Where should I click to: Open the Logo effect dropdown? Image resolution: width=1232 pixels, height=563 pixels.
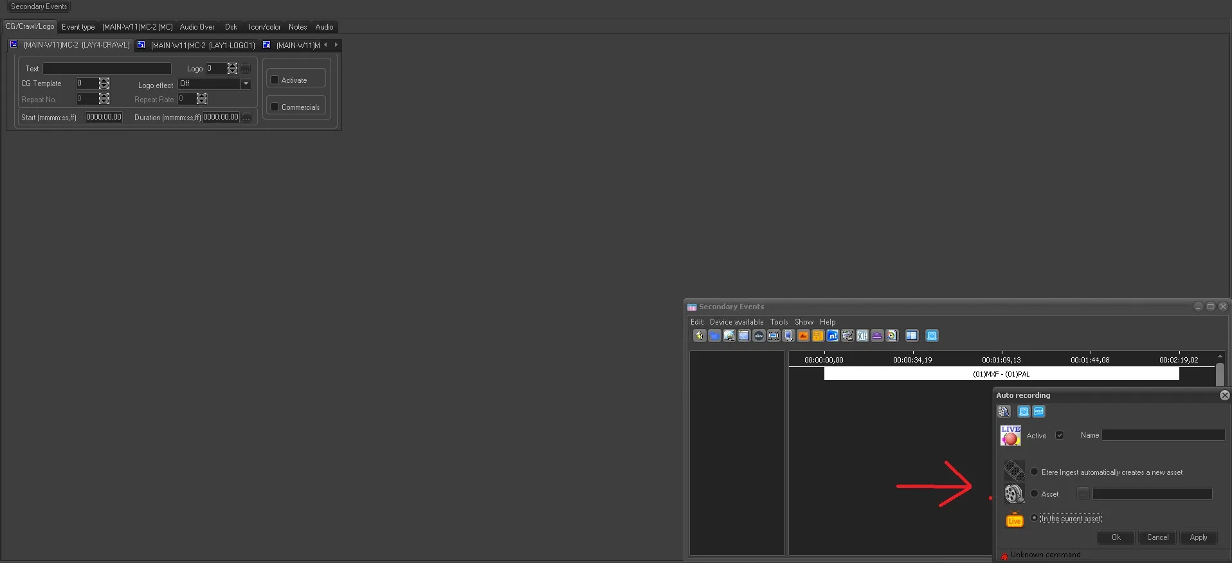point(246,84)
